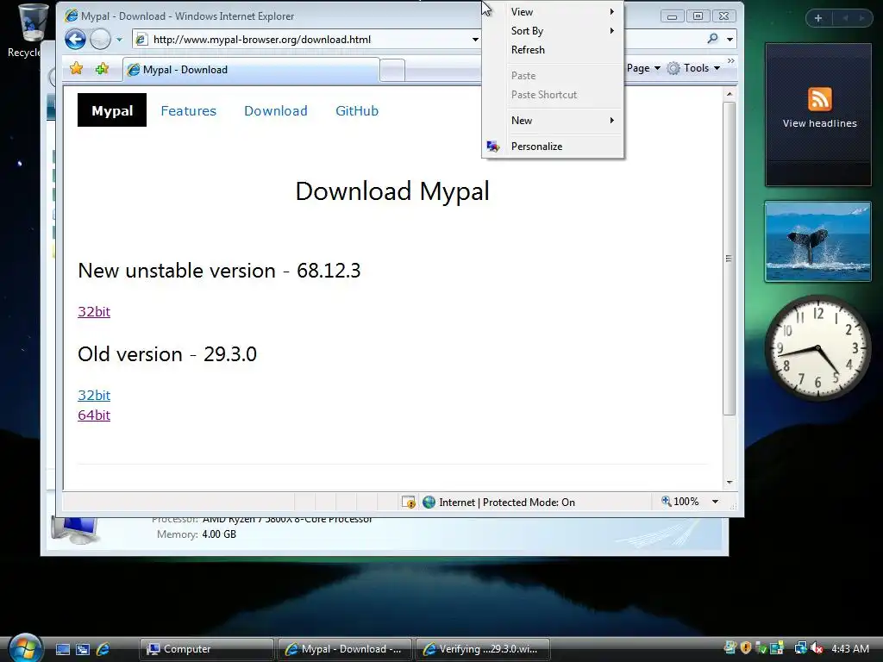
Task: Click the Personalize icon in context menu
Action: pyautogui.click(x=493, y=147)
